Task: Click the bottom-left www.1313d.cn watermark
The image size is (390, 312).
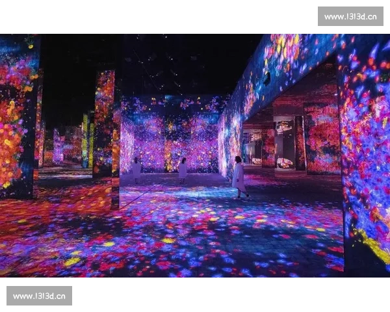Action: point(39,296)
